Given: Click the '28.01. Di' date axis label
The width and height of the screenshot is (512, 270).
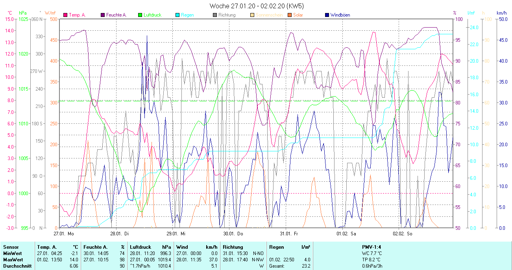Looking at the screenshot, I should pyautogui.click(x=119, y=233).
